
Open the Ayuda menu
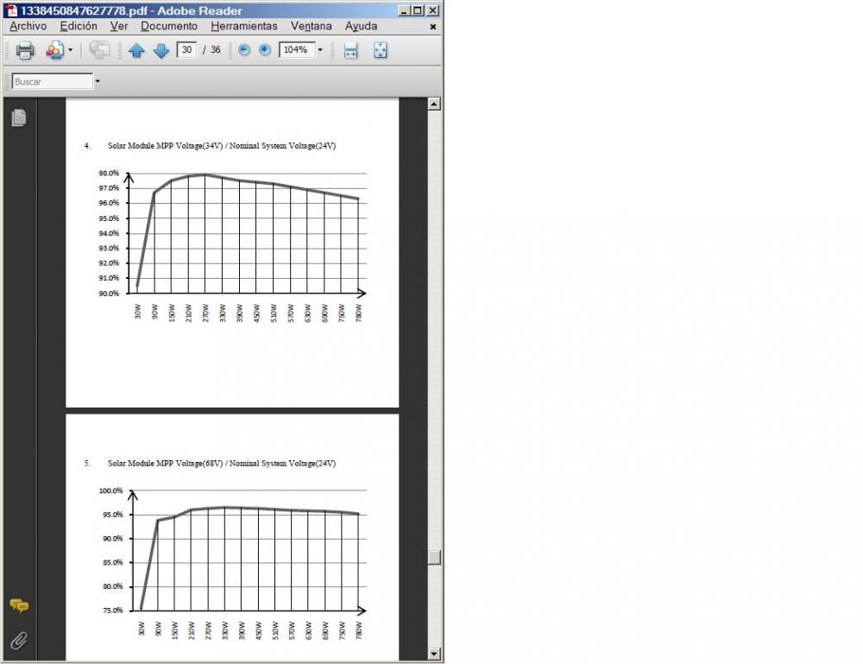pyautogui.click(x=361, y=26)
